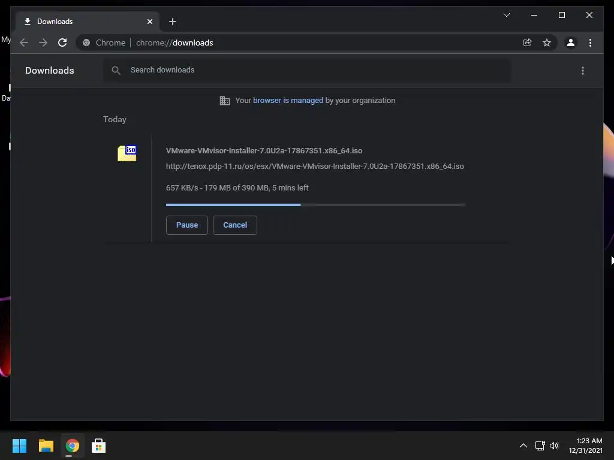Share this page icon in address bar

[528, 43]
